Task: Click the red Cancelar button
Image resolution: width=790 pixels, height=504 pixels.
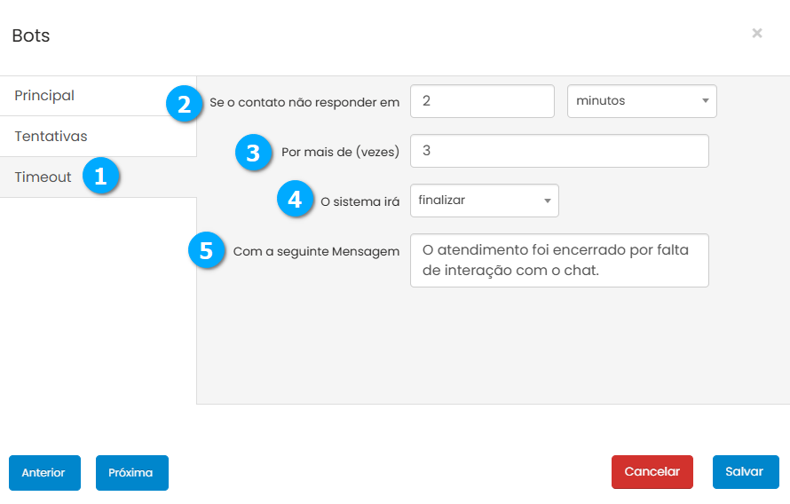Action: pyautogui.click(x=652, y=472)
